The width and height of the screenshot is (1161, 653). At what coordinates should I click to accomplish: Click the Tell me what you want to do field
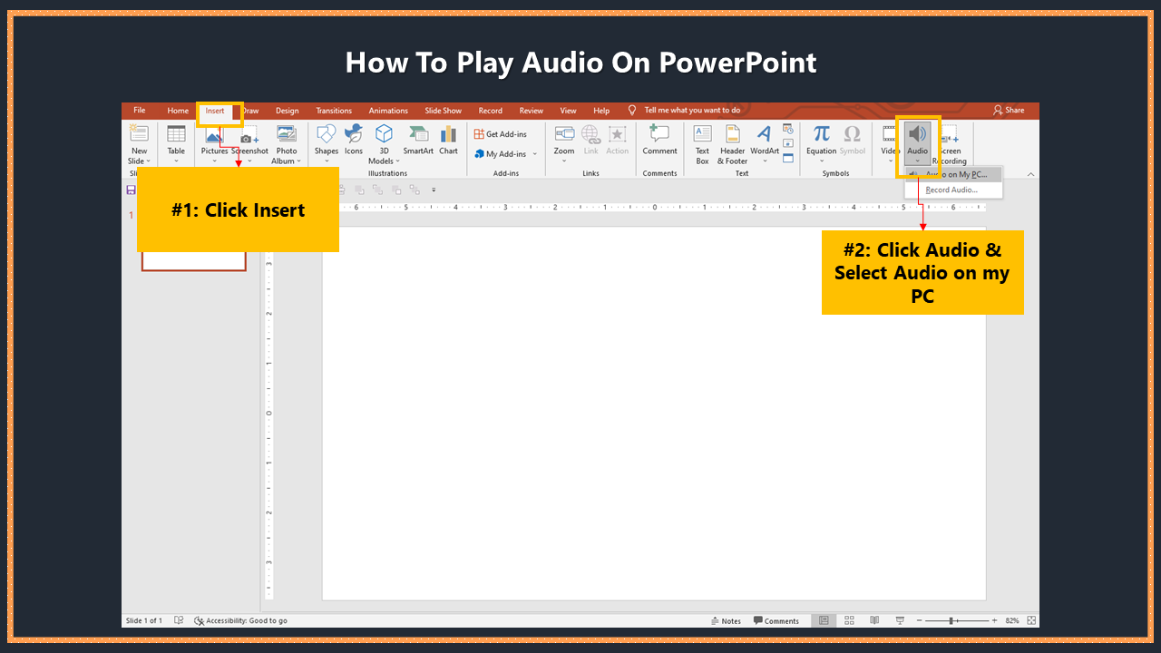tap(692, 111)
